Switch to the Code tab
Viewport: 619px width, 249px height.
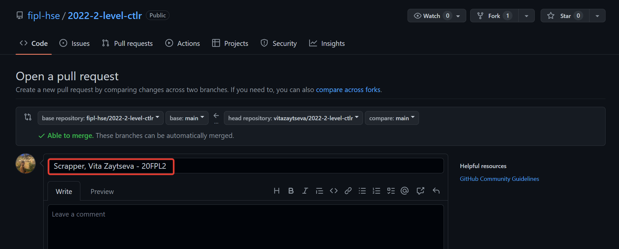[34, 43]
